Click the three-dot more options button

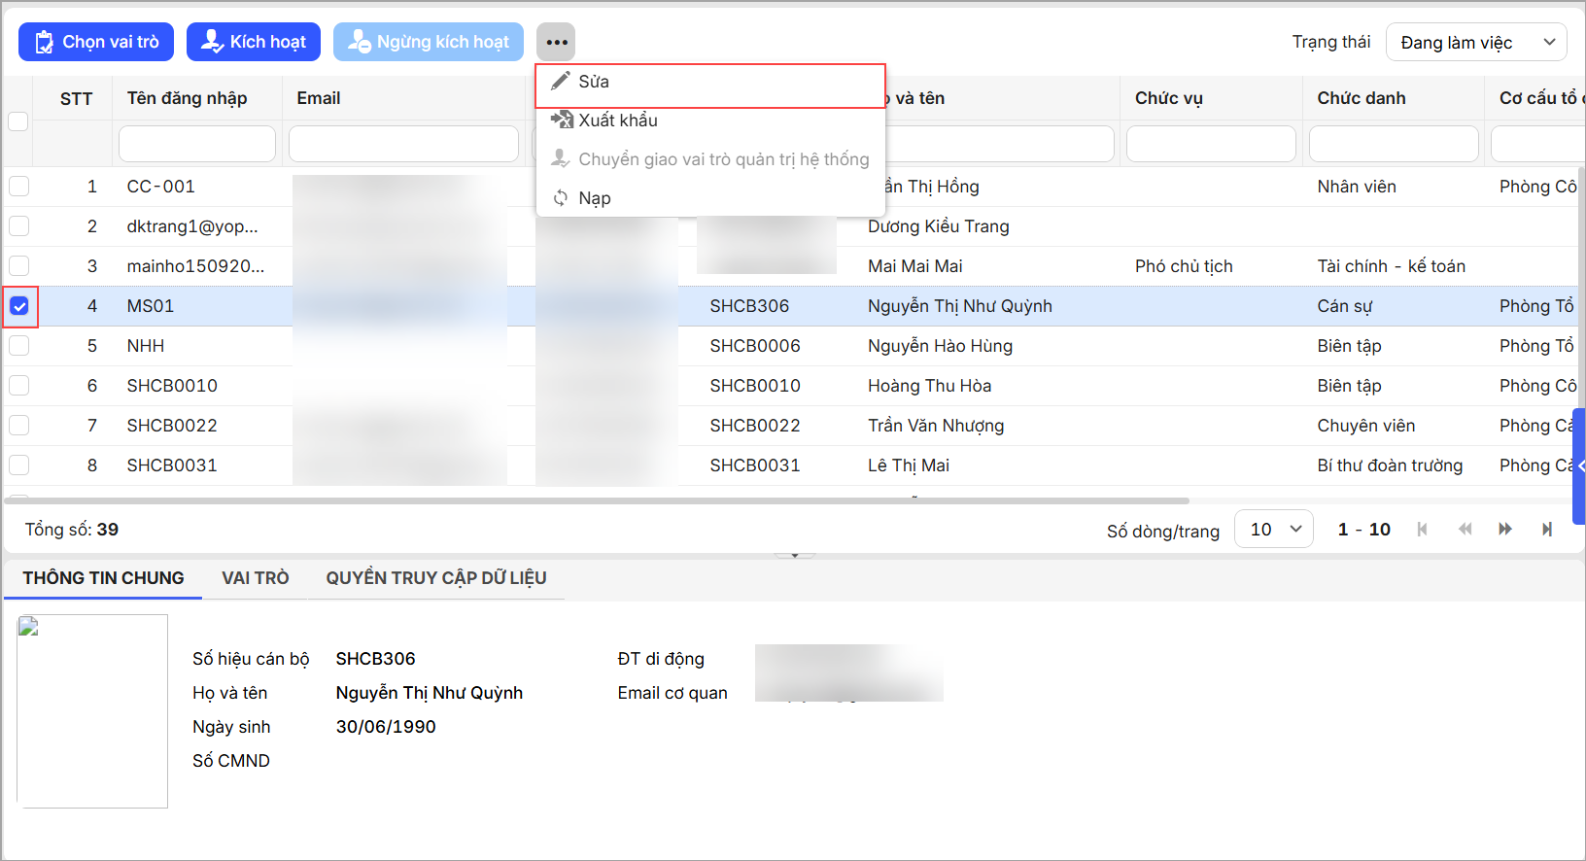(x=556, y=42)
